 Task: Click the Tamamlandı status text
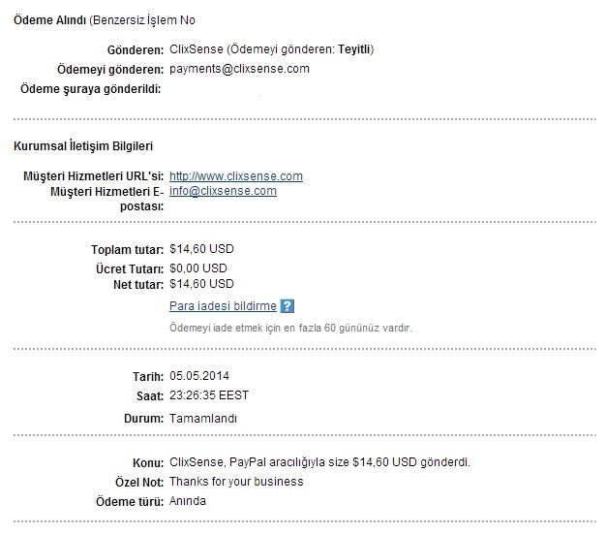tap(203, 418)
